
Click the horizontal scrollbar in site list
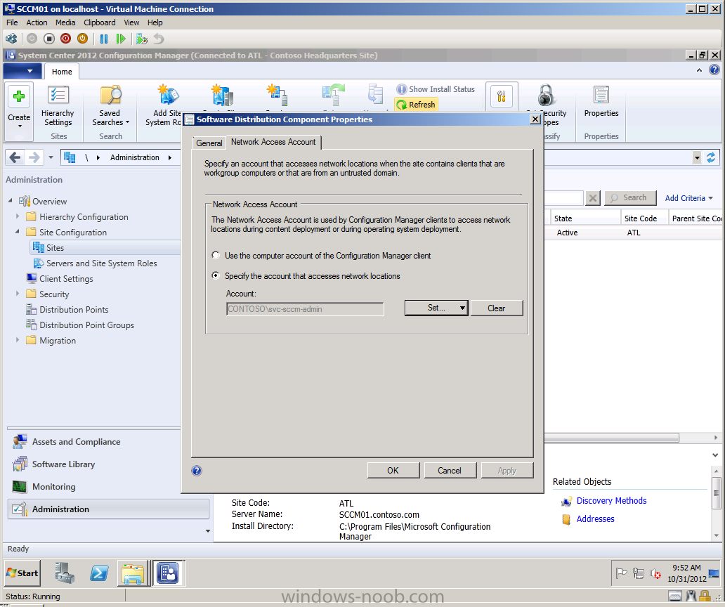(611, 438)
